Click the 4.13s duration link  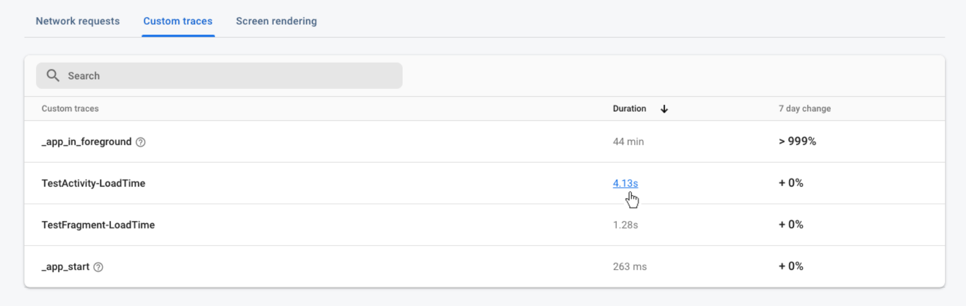pyautogui.click(x=625, y=183)
